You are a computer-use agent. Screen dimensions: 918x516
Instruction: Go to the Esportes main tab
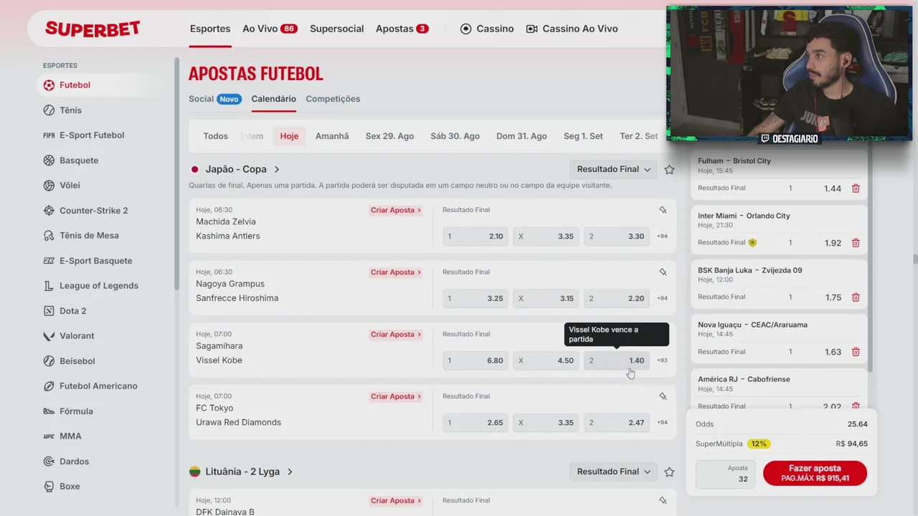[210, 29]
